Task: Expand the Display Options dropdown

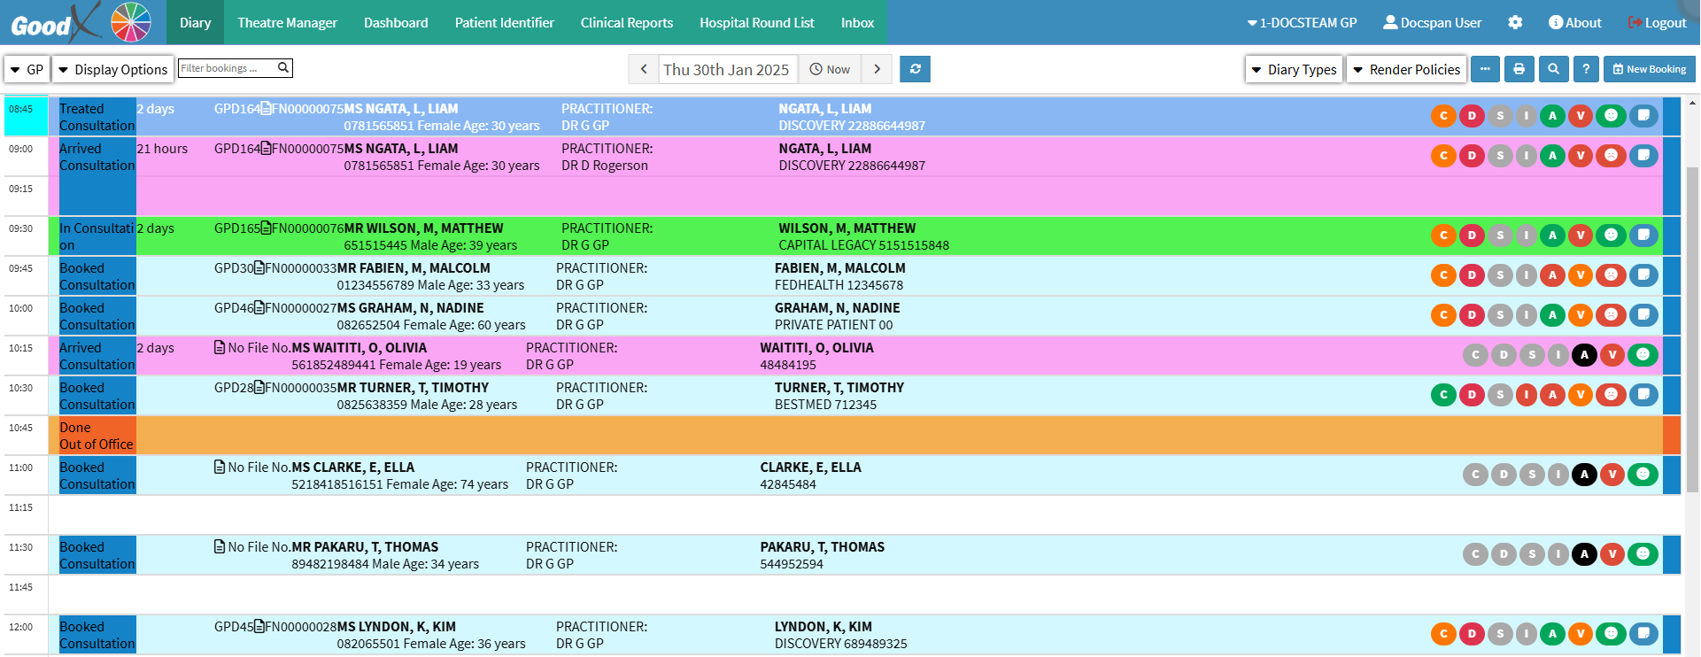Action: coord(112,69)
